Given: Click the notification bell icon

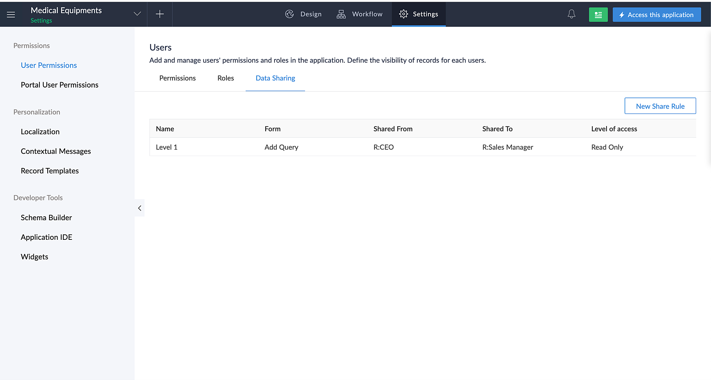Looking at the screenshot, I should tap(571, 14).
